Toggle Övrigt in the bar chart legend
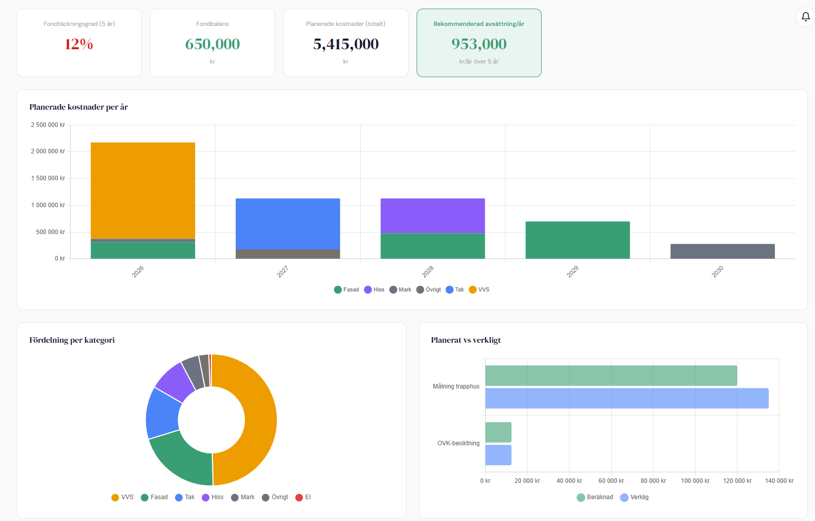The height and width of the screenshot is (521, 815). coord(428,289)
